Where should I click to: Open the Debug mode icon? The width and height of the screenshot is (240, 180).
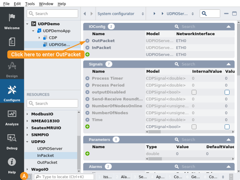point(12,138)
